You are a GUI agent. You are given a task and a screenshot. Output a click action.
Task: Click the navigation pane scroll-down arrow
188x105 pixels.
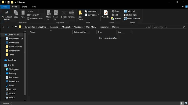(x=25, y=100)
